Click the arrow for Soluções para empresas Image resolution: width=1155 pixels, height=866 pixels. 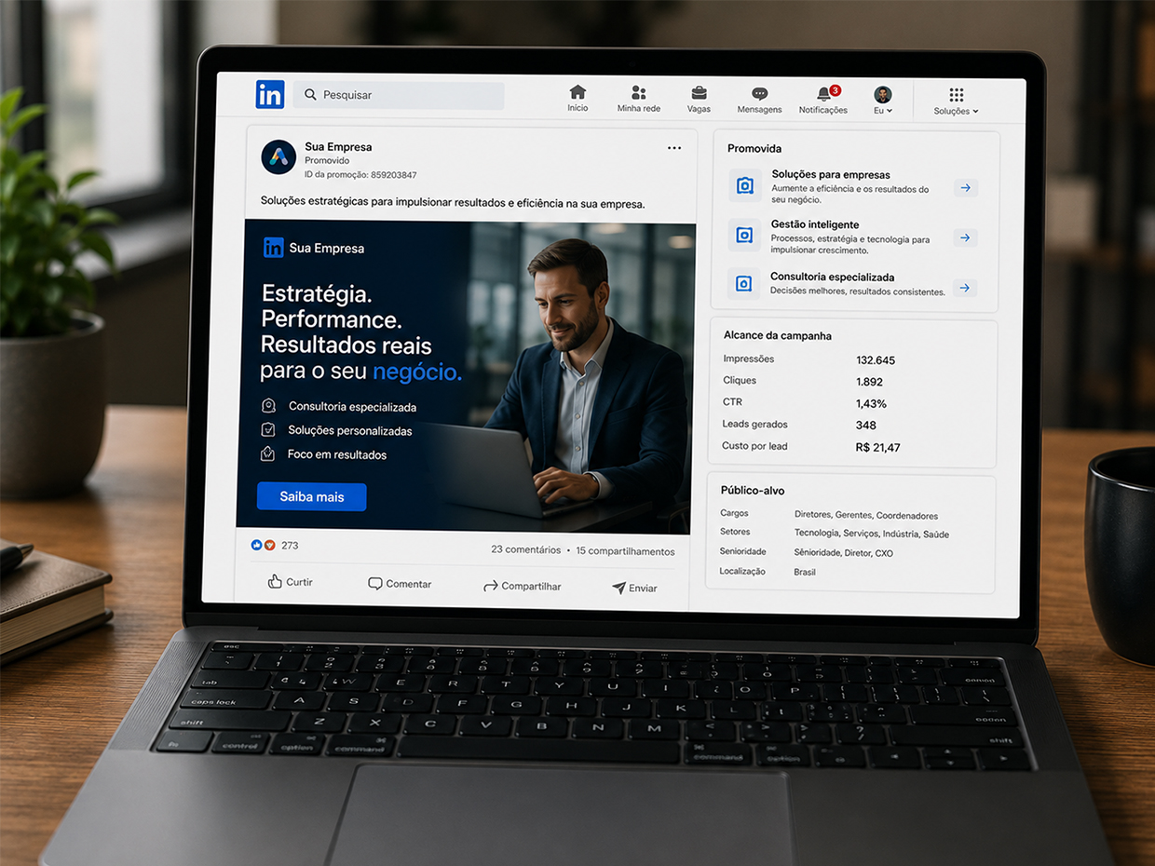point(966,188)
